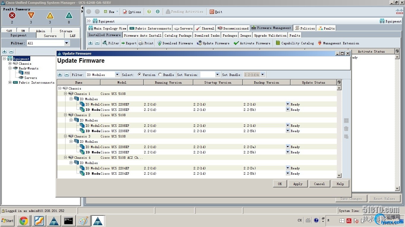Click Pending Activities button
This screenshot has height=227, width=405.
tap(184, 12)
